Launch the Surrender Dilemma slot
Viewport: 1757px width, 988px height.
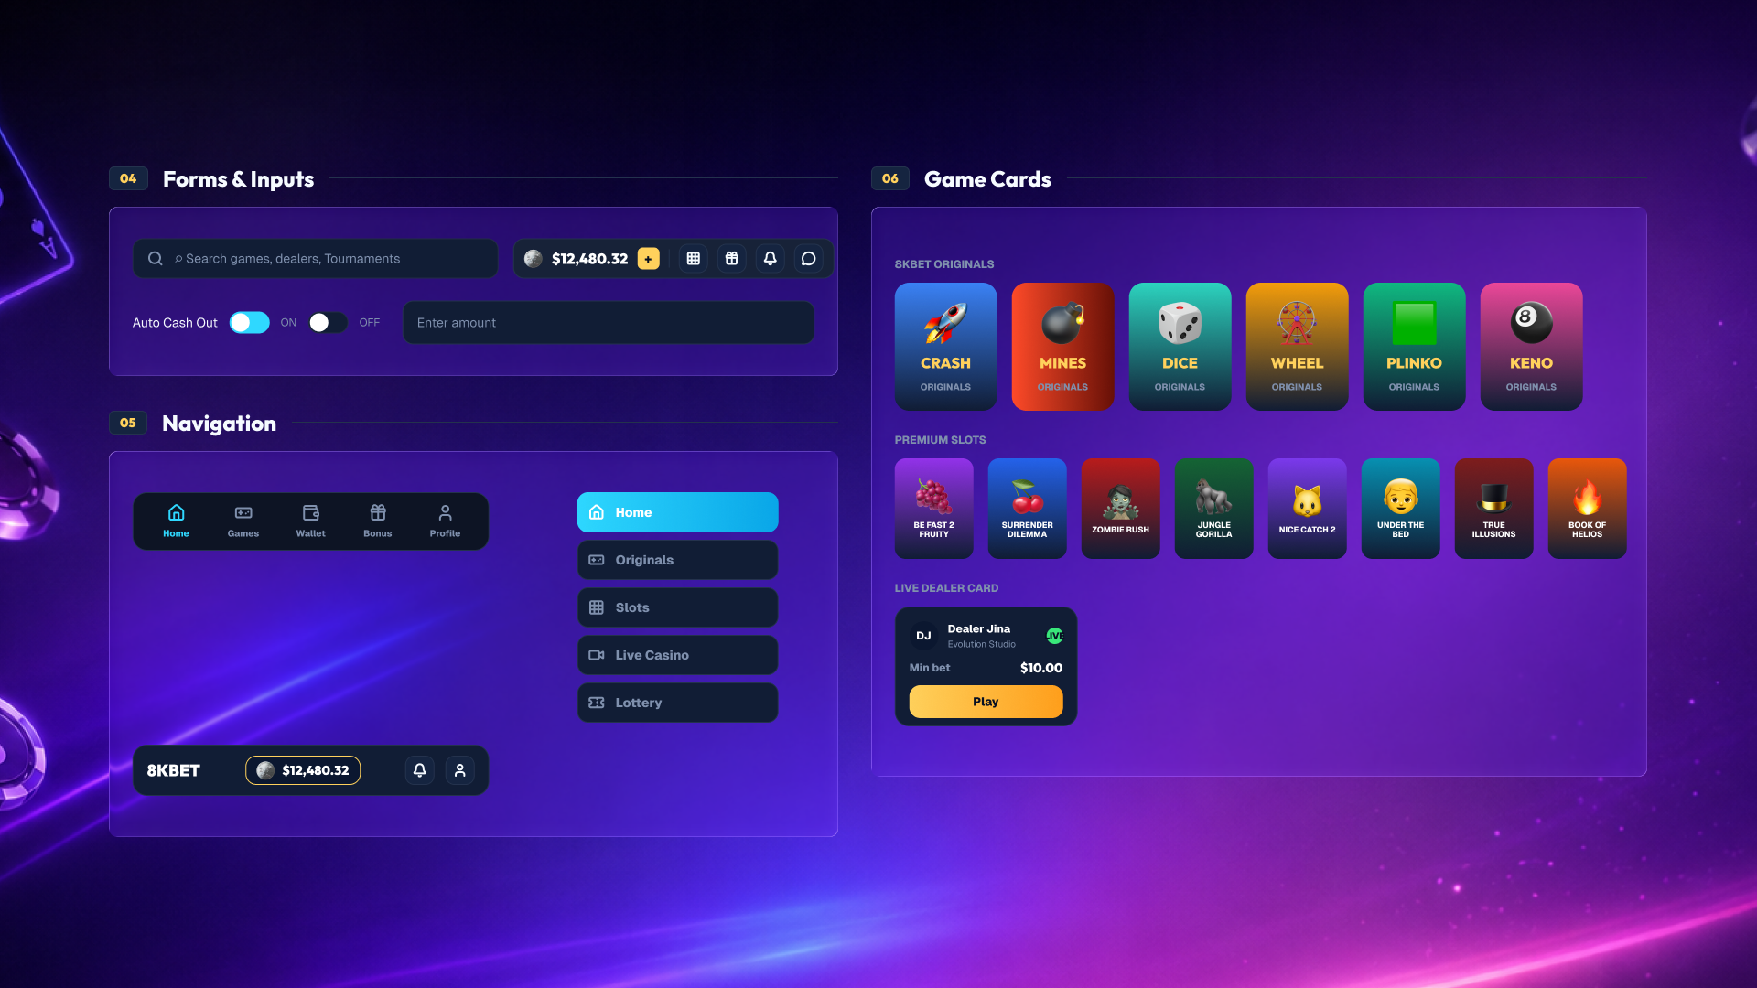pos(1028,509)
